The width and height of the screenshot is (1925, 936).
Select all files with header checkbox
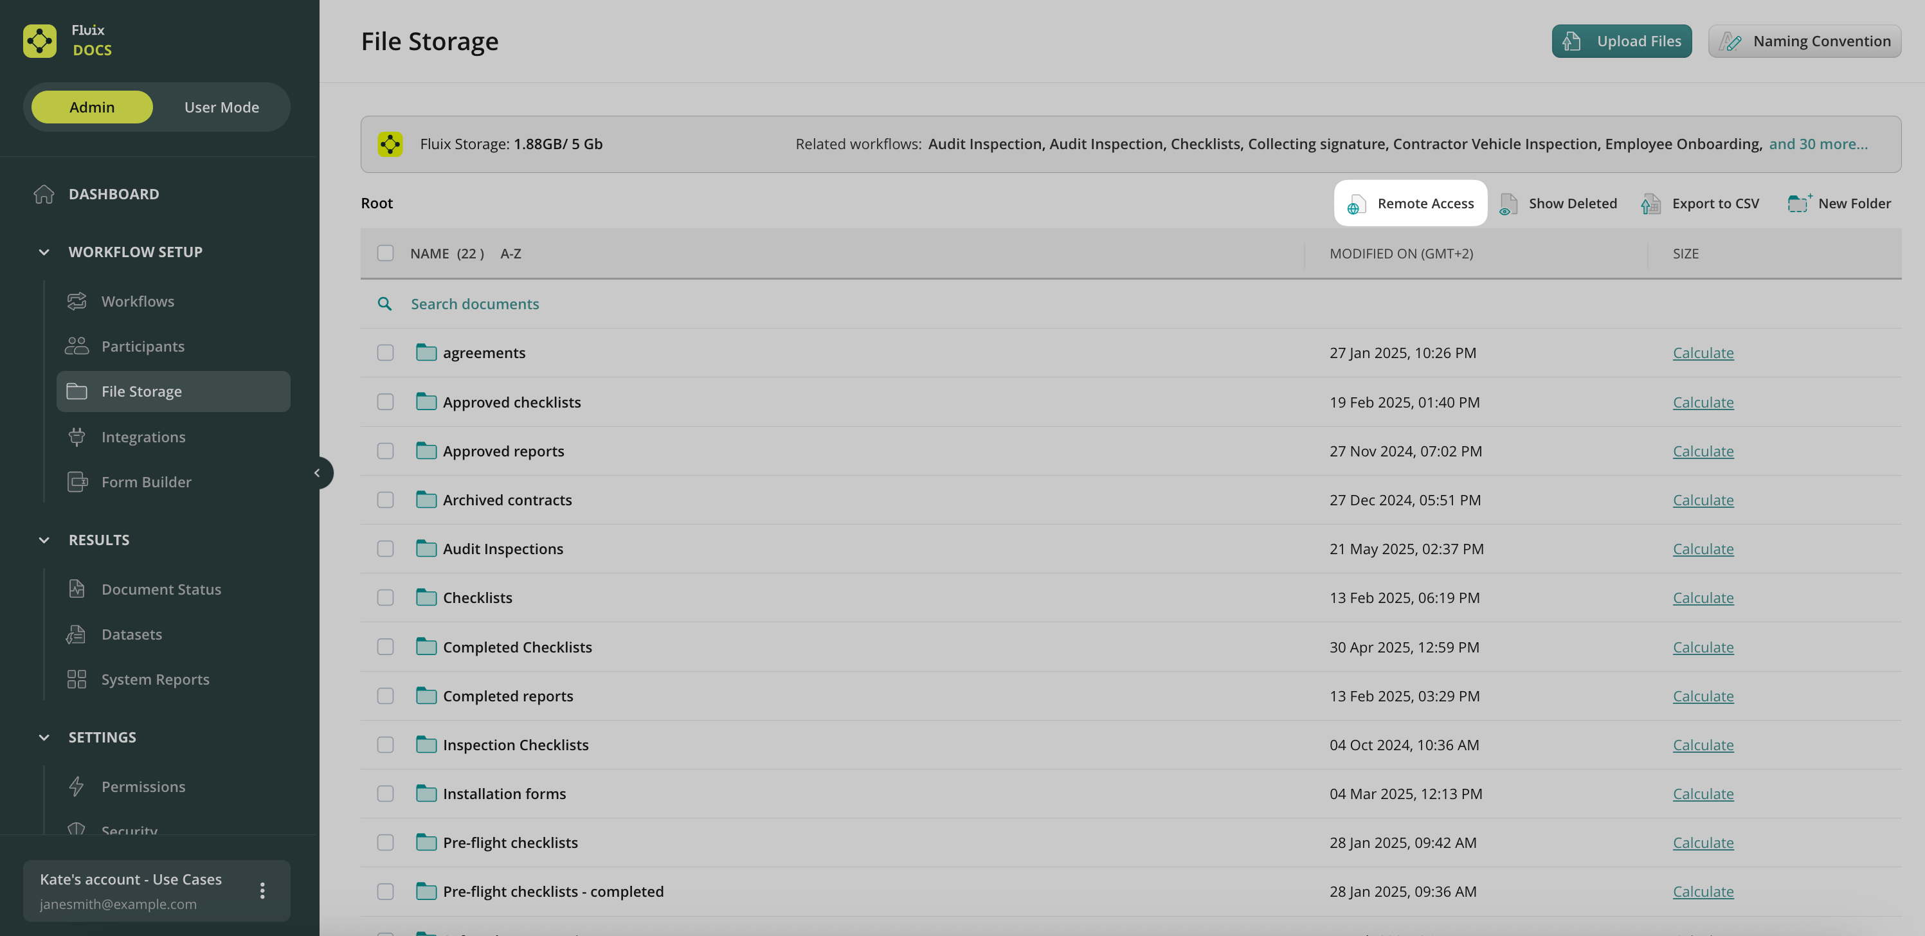click(386, 253)
